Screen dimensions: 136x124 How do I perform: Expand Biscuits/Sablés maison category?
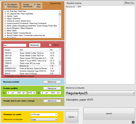point(5,35)
